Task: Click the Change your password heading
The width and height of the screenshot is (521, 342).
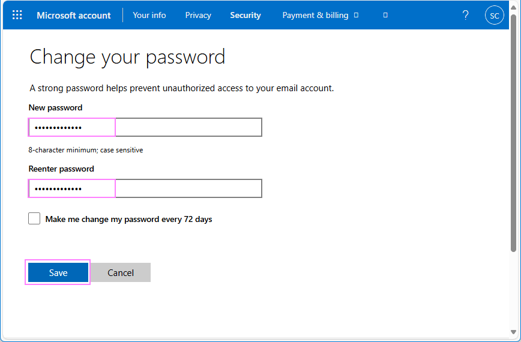Action: click(x=128, y=57)
